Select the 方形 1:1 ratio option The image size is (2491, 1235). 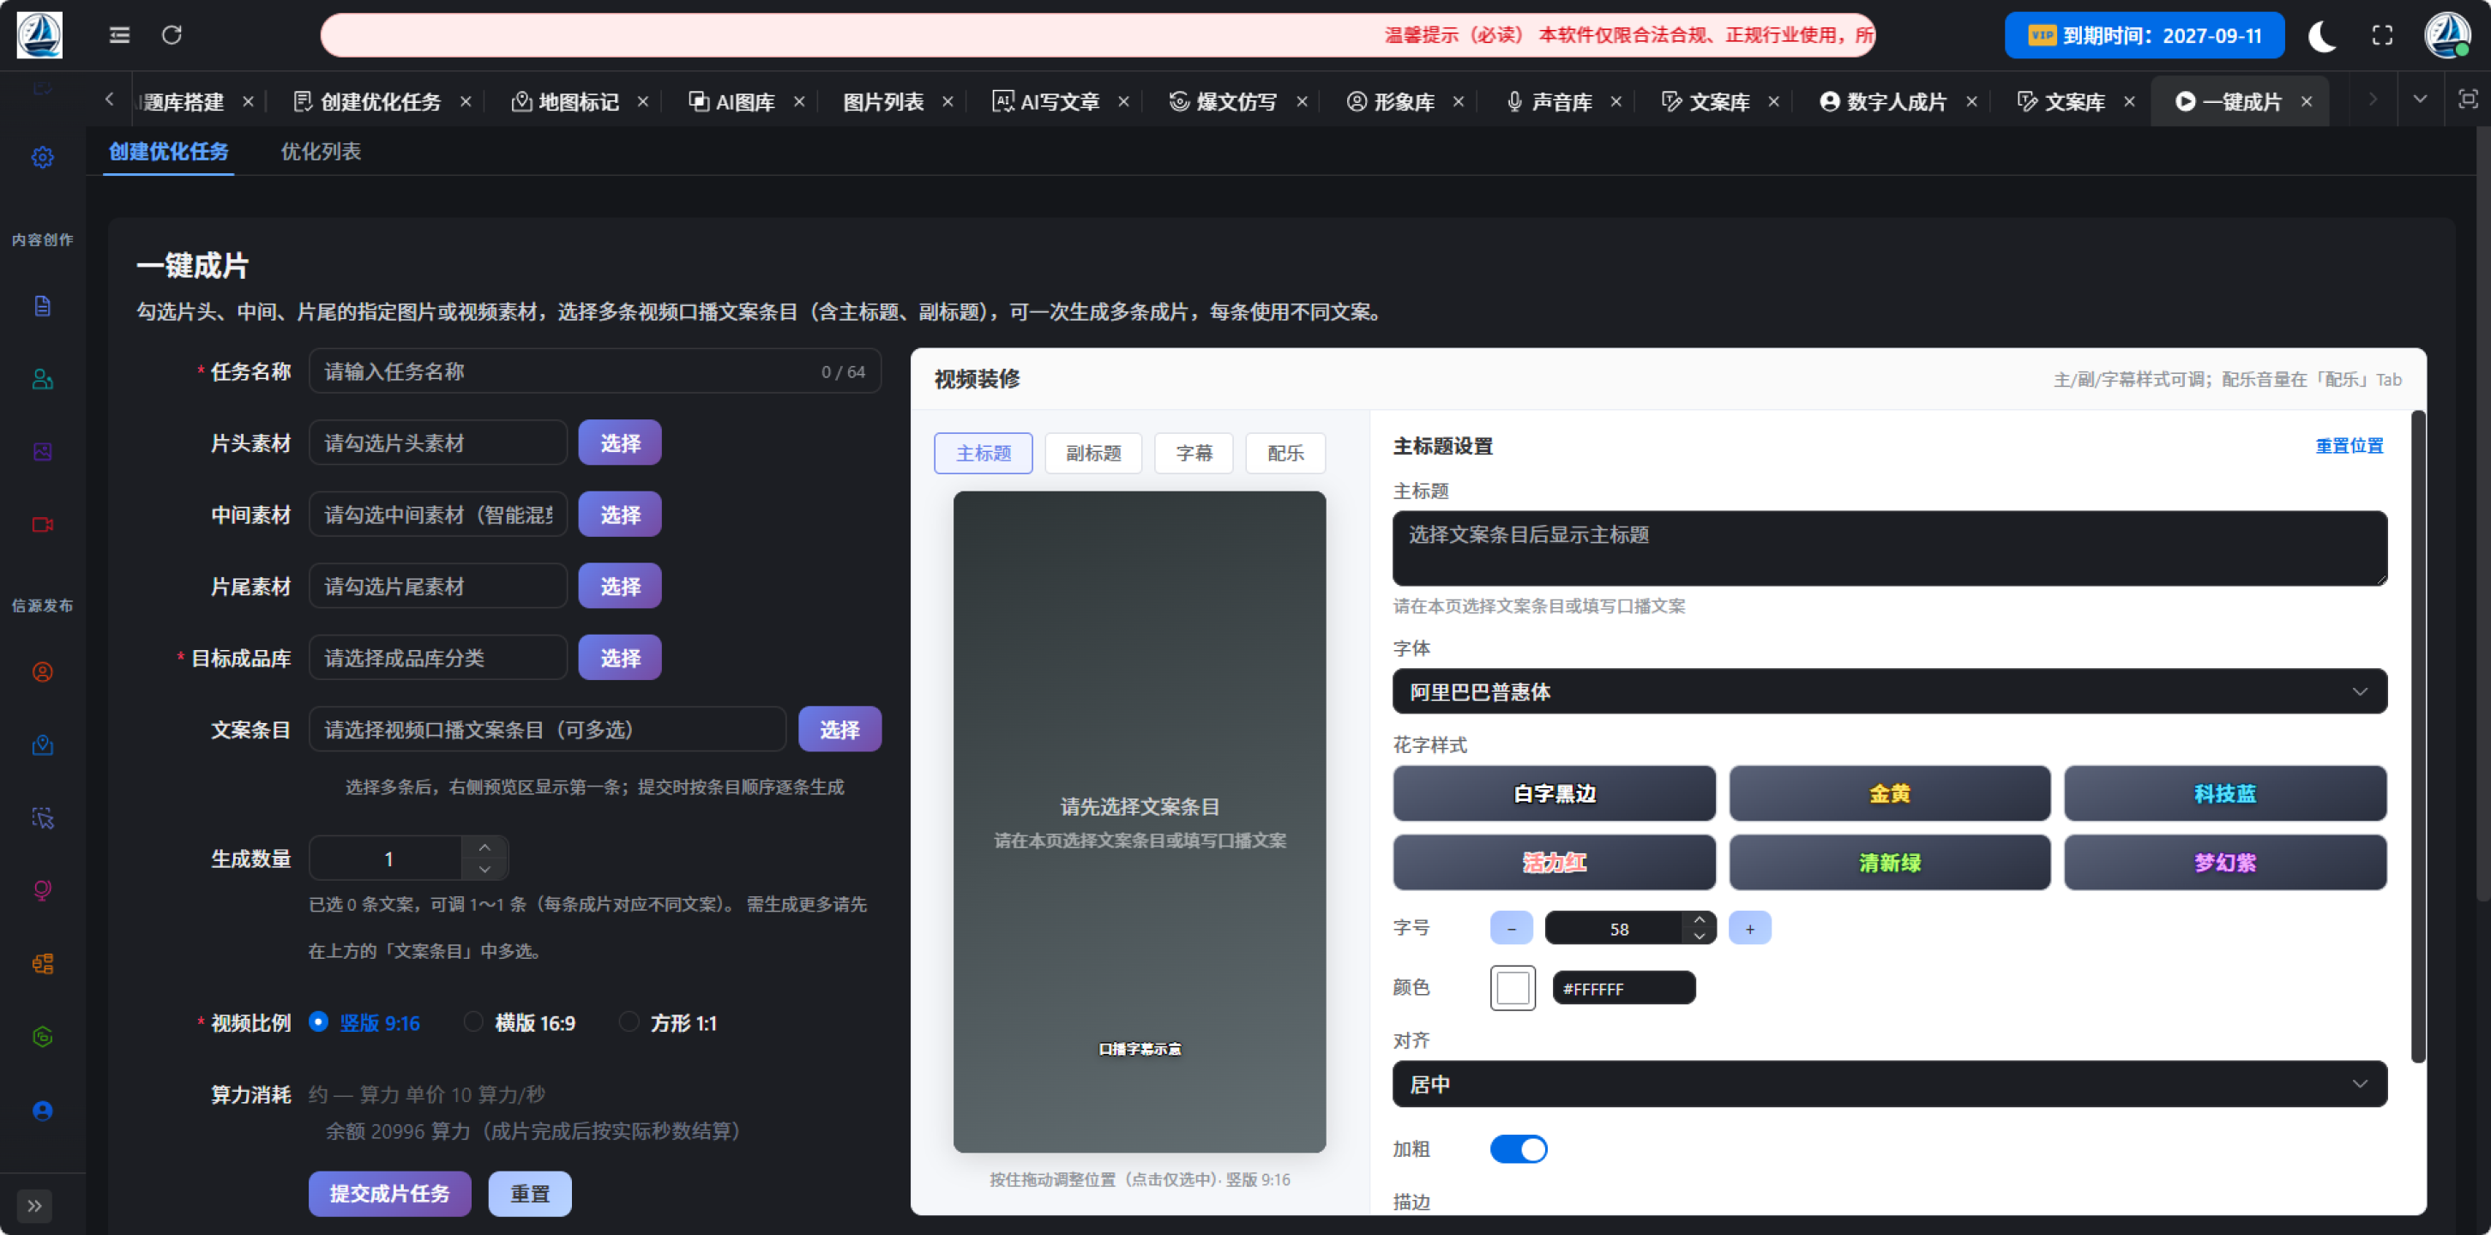coord(668,1022)
